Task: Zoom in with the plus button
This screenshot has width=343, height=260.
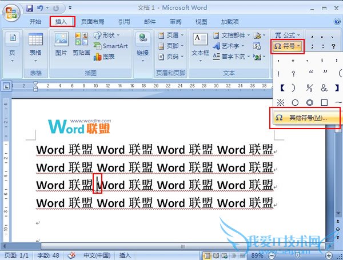Action: click(329, 255)
